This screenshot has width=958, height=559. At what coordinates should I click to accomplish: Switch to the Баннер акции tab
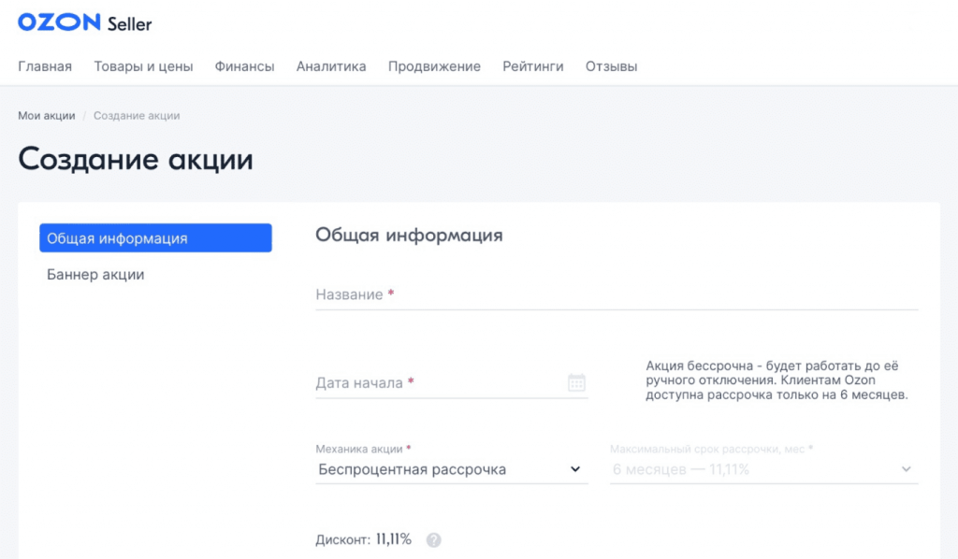[95, 275]
